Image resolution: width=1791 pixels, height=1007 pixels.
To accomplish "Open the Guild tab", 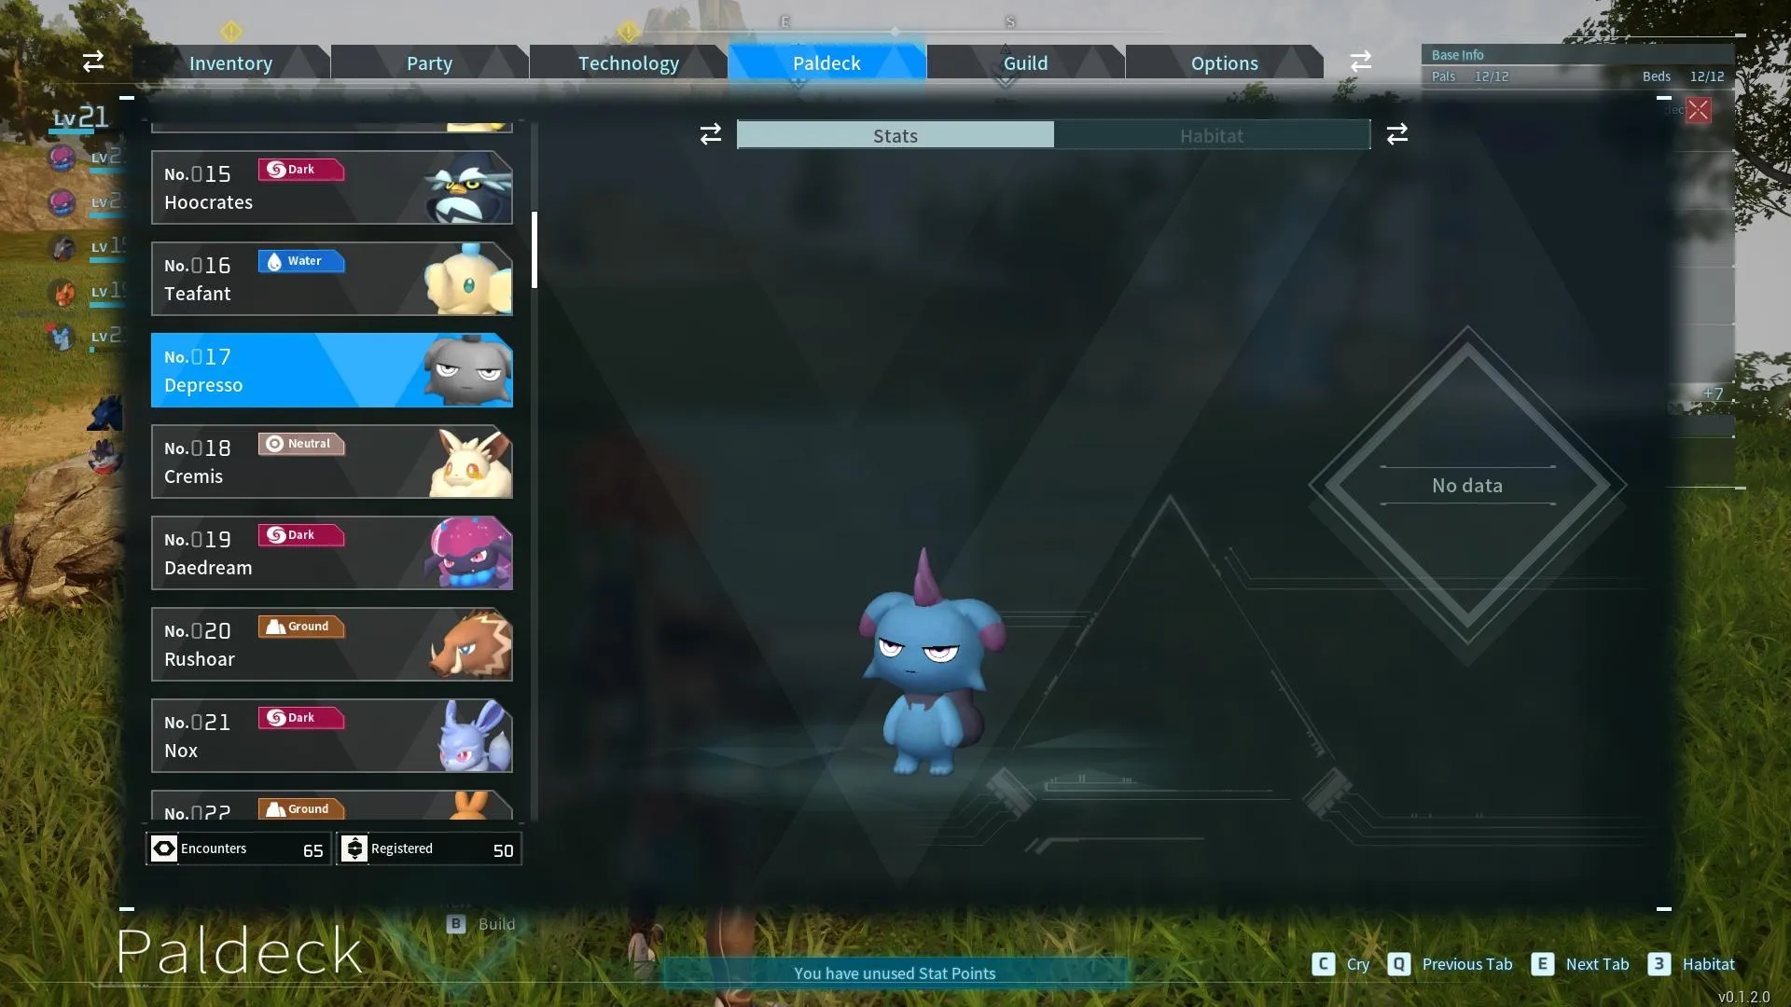I will tap(1024, 62).
